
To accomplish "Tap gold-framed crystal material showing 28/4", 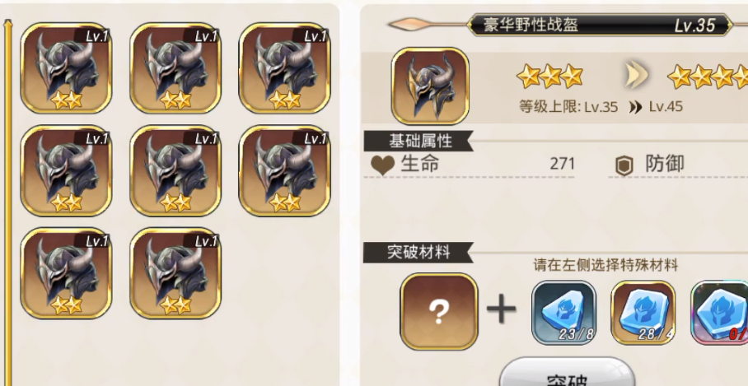I will [643, 312].
